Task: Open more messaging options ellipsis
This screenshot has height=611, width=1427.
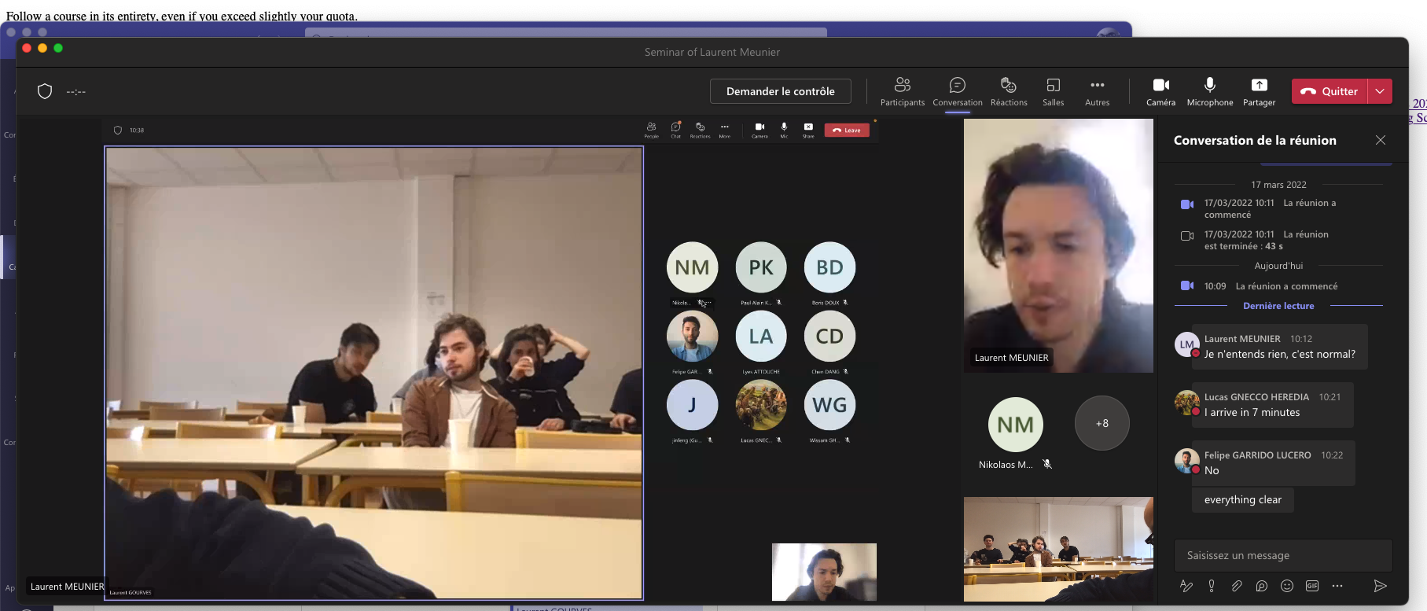Action: click(x=1337, y=586)
